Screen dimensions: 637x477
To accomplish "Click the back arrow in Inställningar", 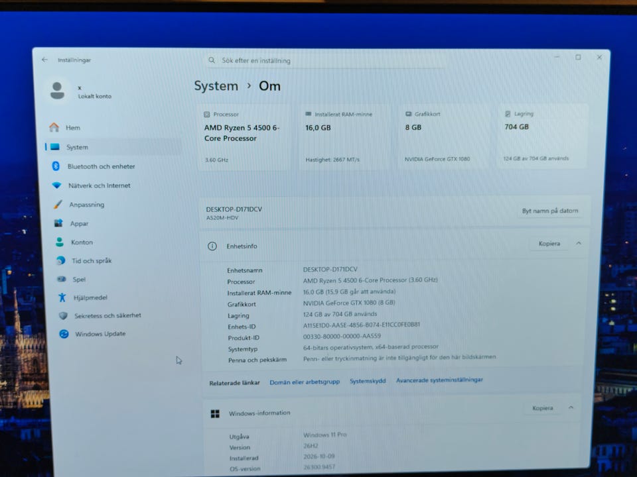I will coord(44,60).
